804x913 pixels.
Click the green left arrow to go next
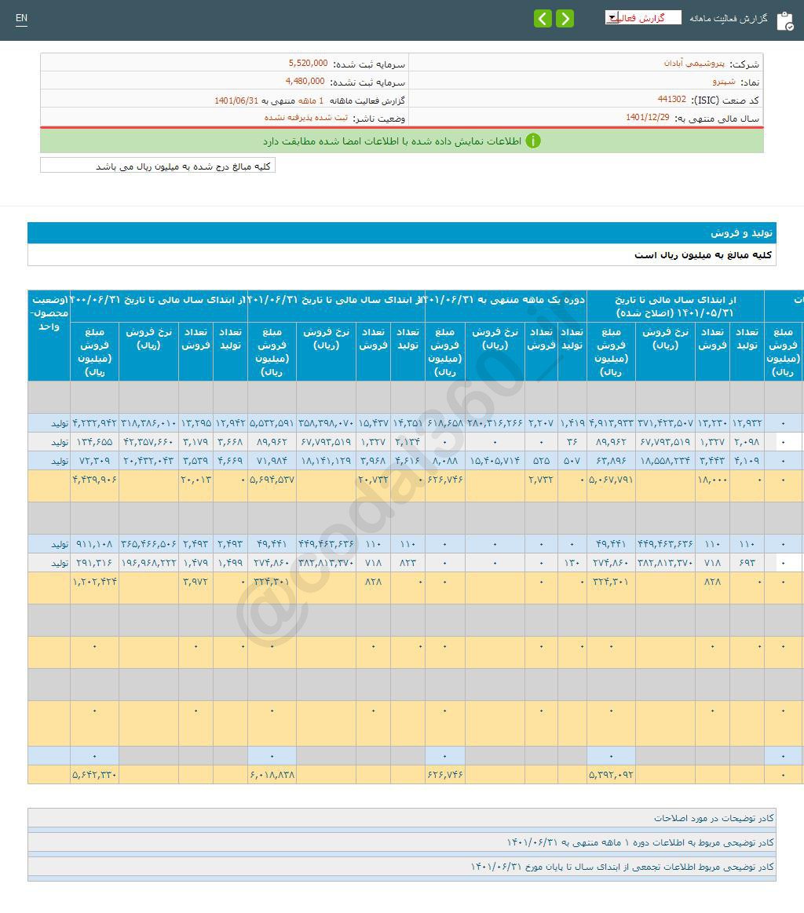[543, 18]
